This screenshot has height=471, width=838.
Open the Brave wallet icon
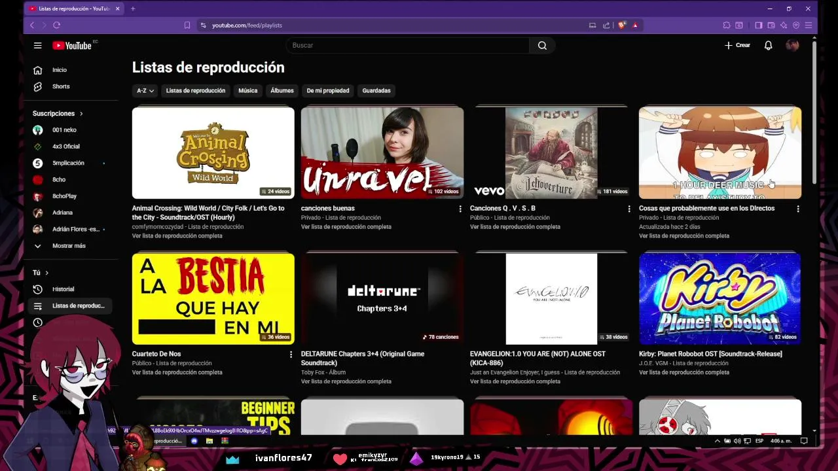(771, 25)
